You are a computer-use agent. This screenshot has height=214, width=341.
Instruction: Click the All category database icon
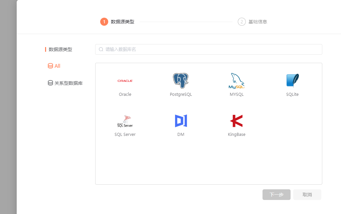pyautogui.click(x=50, y=66)
